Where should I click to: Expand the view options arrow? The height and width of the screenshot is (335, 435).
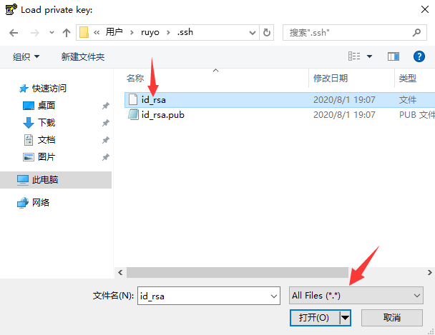tap(369, 56)
